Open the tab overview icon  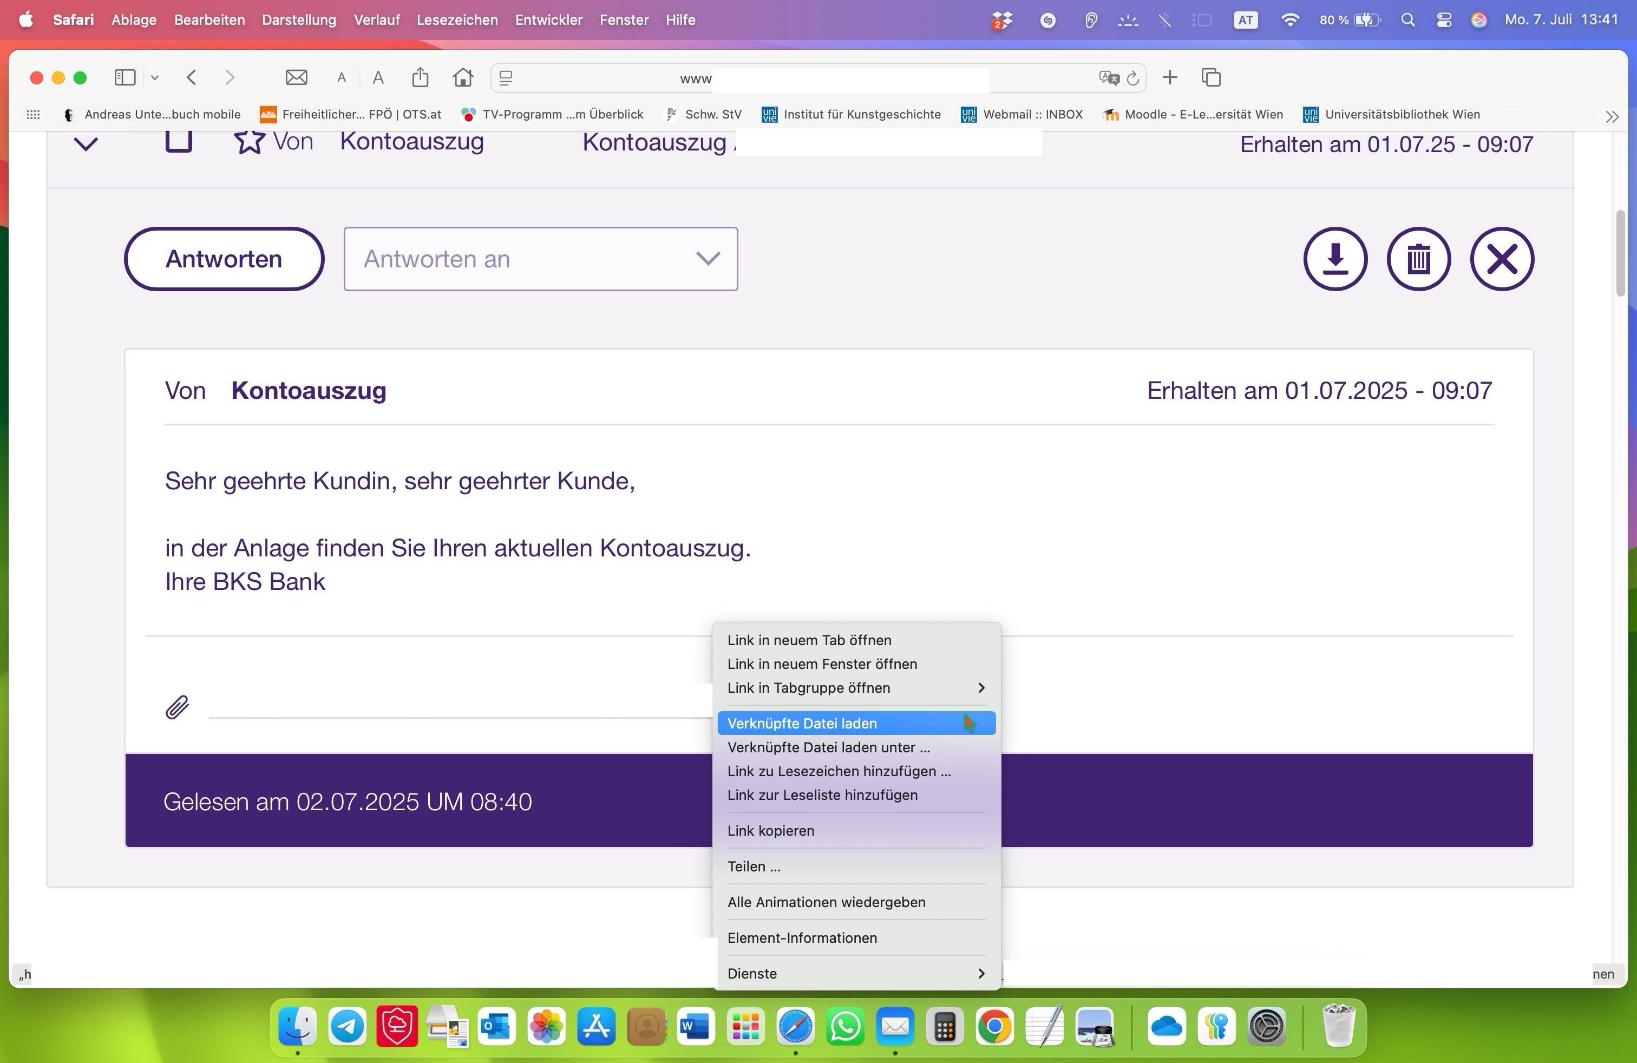click(x=1210, y=78)
